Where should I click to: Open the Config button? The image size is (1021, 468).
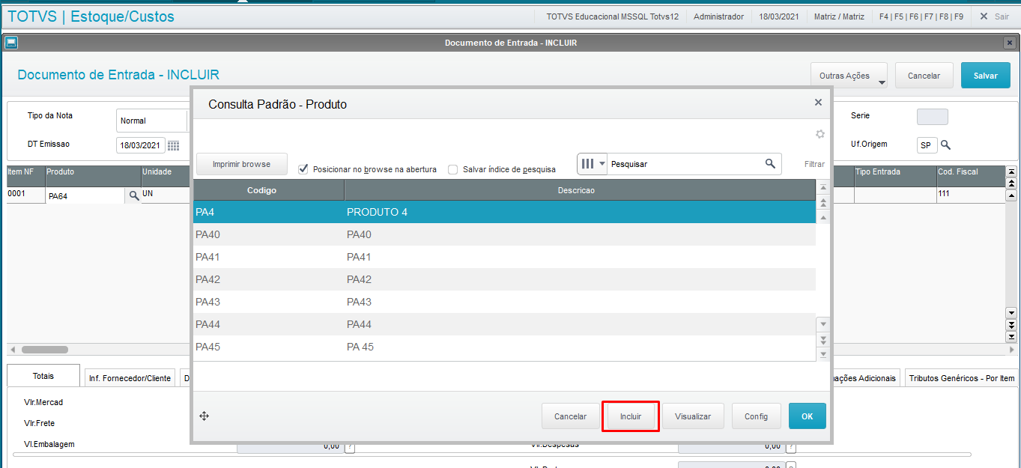click(x=756, y=416)
